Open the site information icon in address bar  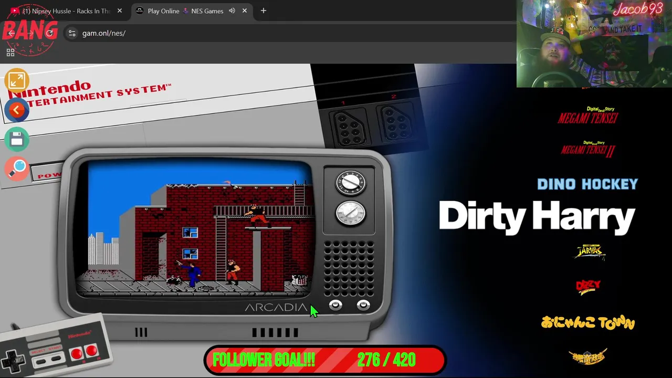coord(72,33)
